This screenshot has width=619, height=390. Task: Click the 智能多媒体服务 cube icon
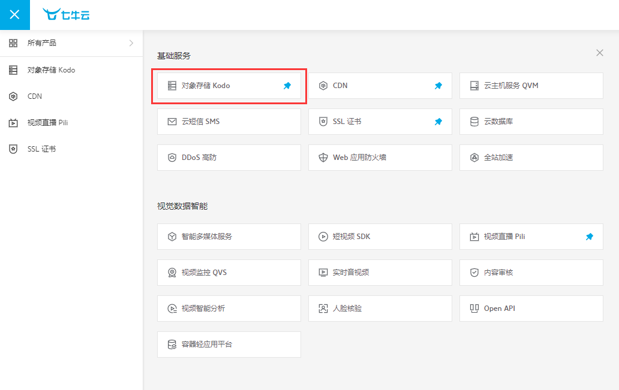pos(172,237)
